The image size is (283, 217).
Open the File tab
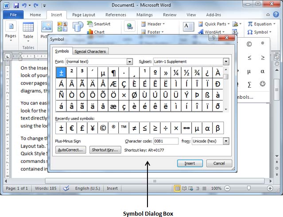click(13, 15)
